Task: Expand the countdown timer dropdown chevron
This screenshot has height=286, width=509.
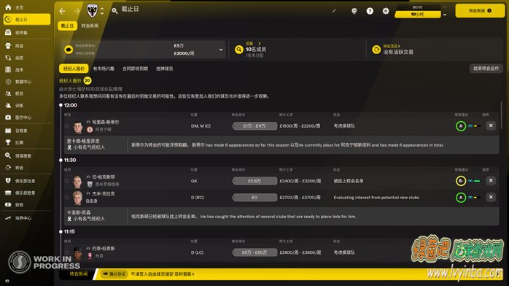Action: tap(445, 15)
